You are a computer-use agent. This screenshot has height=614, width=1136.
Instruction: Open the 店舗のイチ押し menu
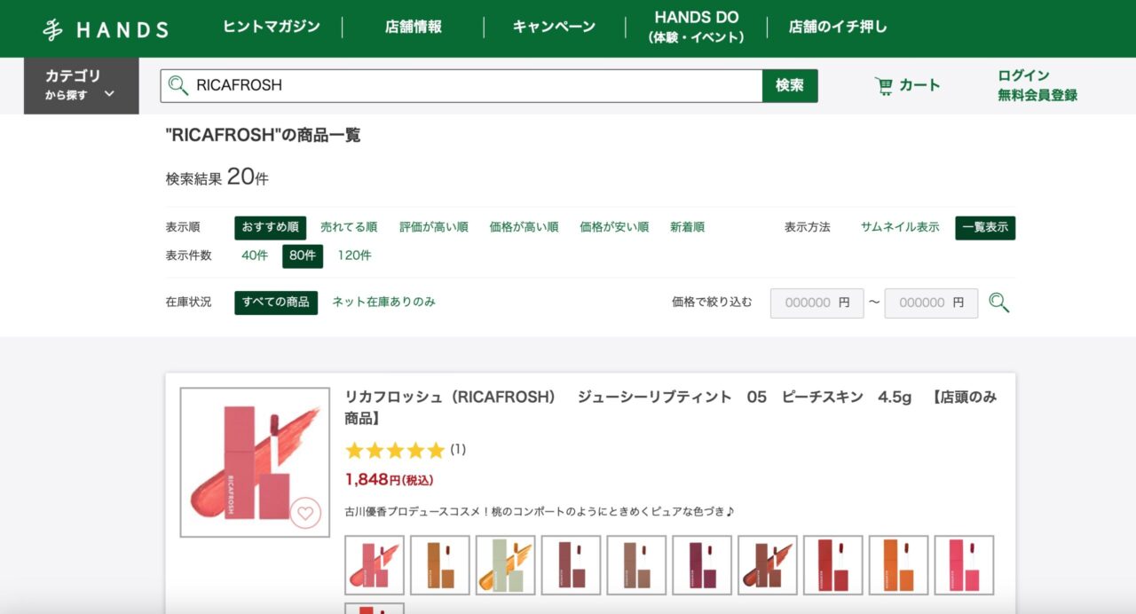pyautogui.click(x=838, y=27)
